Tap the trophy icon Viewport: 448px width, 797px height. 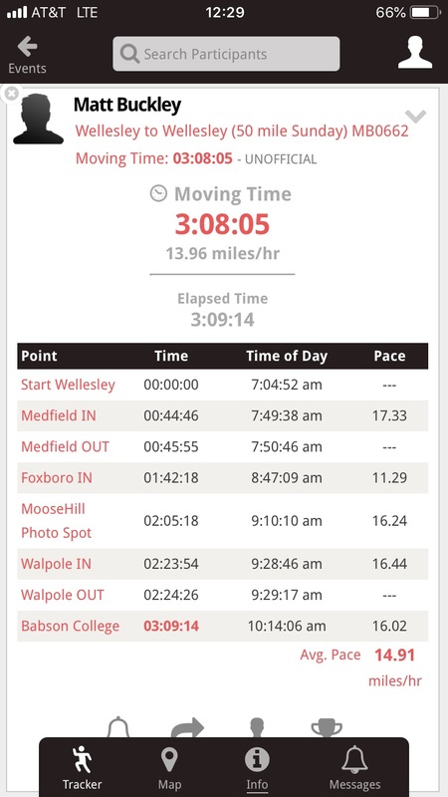coord(327,727)
